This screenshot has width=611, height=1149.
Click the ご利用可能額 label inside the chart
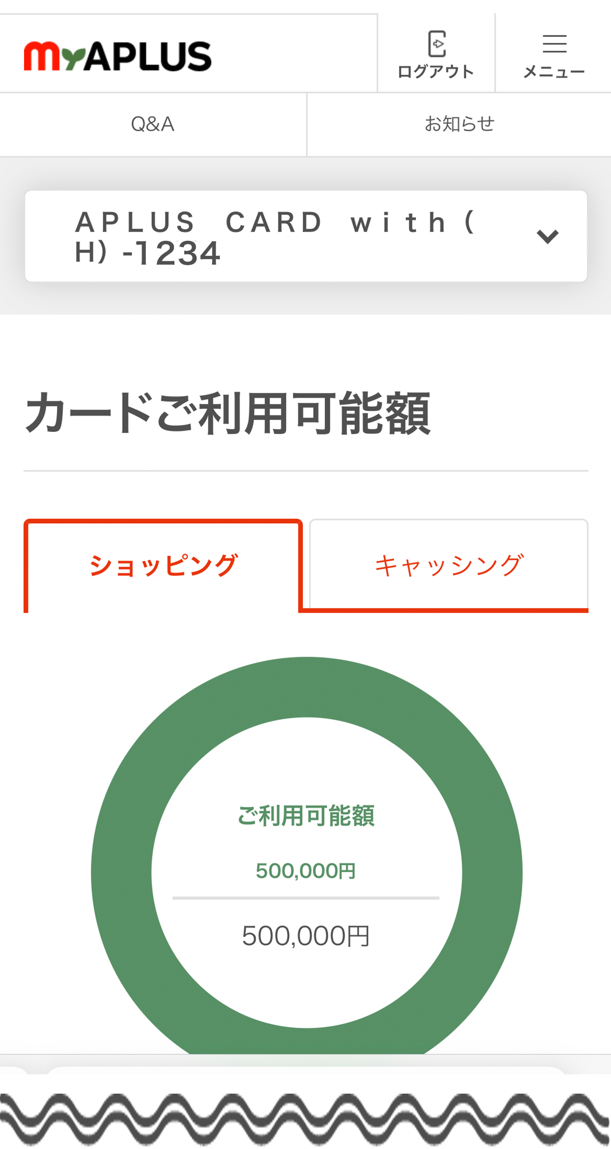tap(306, 815)
